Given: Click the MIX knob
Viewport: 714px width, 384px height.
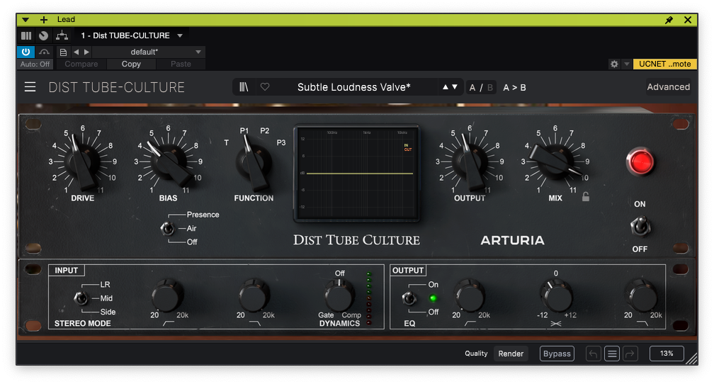Looking at the screenshot, I should click(x=555, y=162).
